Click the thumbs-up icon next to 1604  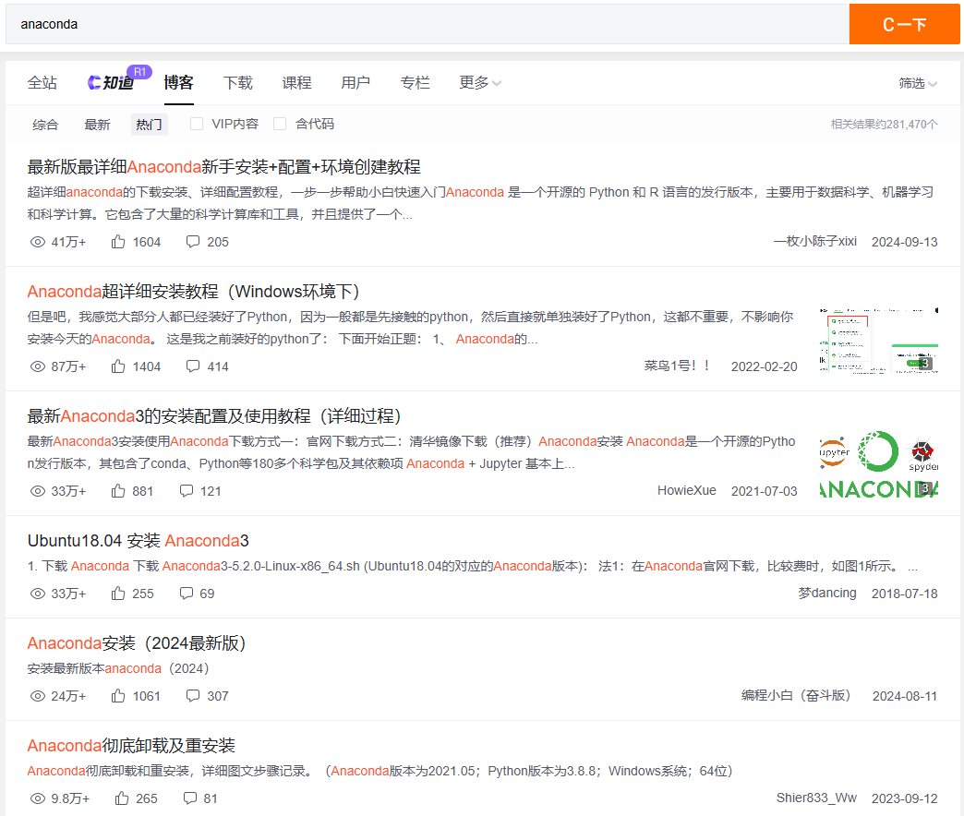pyautogui.click(x=118, y=242)
